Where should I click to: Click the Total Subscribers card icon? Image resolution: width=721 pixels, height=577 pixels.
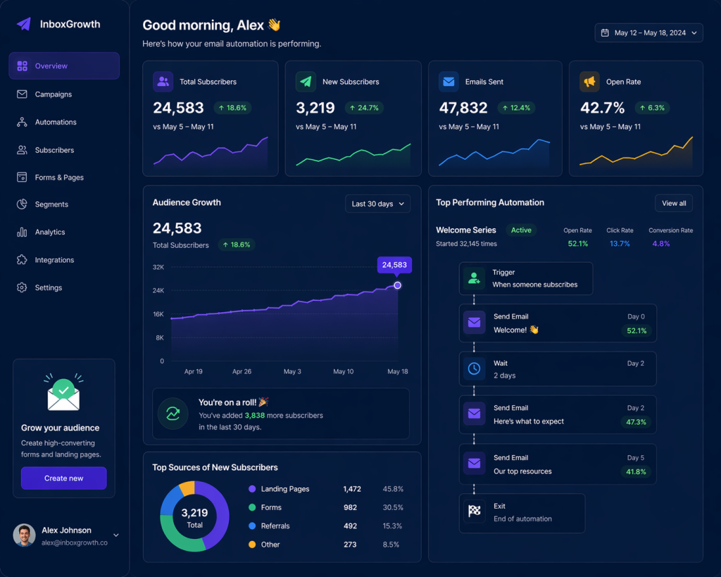(x=163, y=82)
